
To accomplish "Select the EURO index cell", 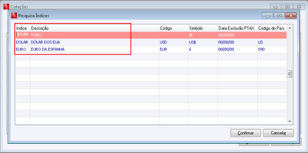I will point(23,50).
